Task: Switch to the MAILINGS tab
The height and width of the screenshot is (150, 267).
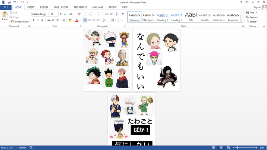Action: coord(98,7)
